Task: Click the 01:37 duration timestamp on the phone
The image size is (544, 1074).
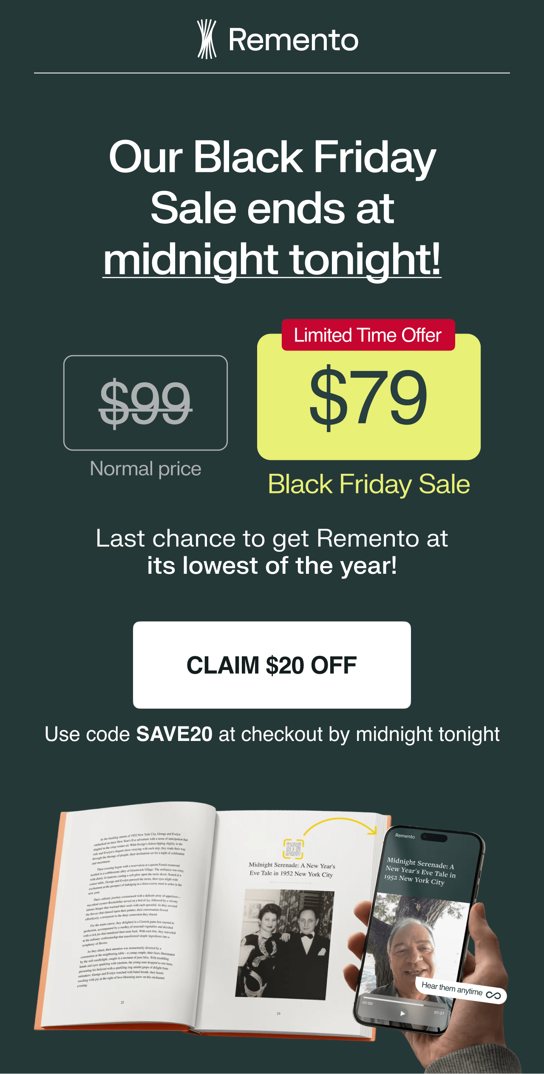Action: tap(439, 1013)
